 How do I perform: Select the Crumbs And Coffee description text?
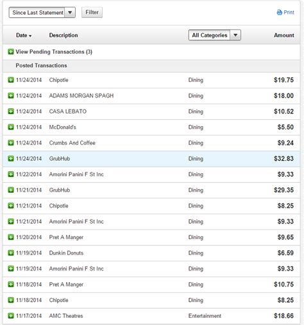click(x=72, y=143)
